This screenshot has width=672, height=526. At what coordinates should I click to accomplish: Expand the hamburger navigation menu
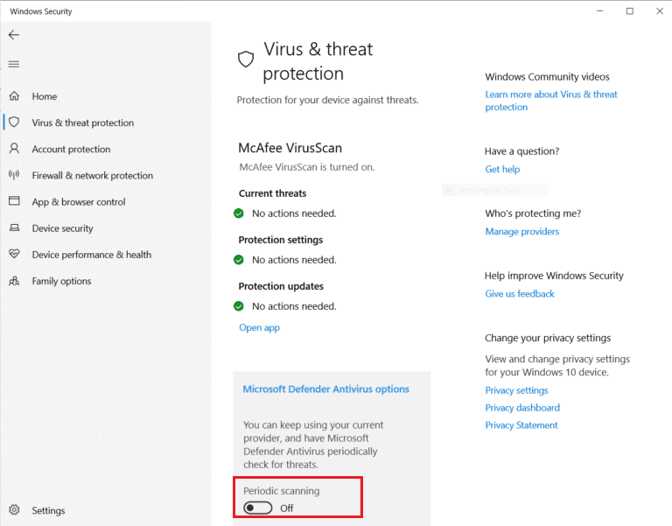pos(13,64)
